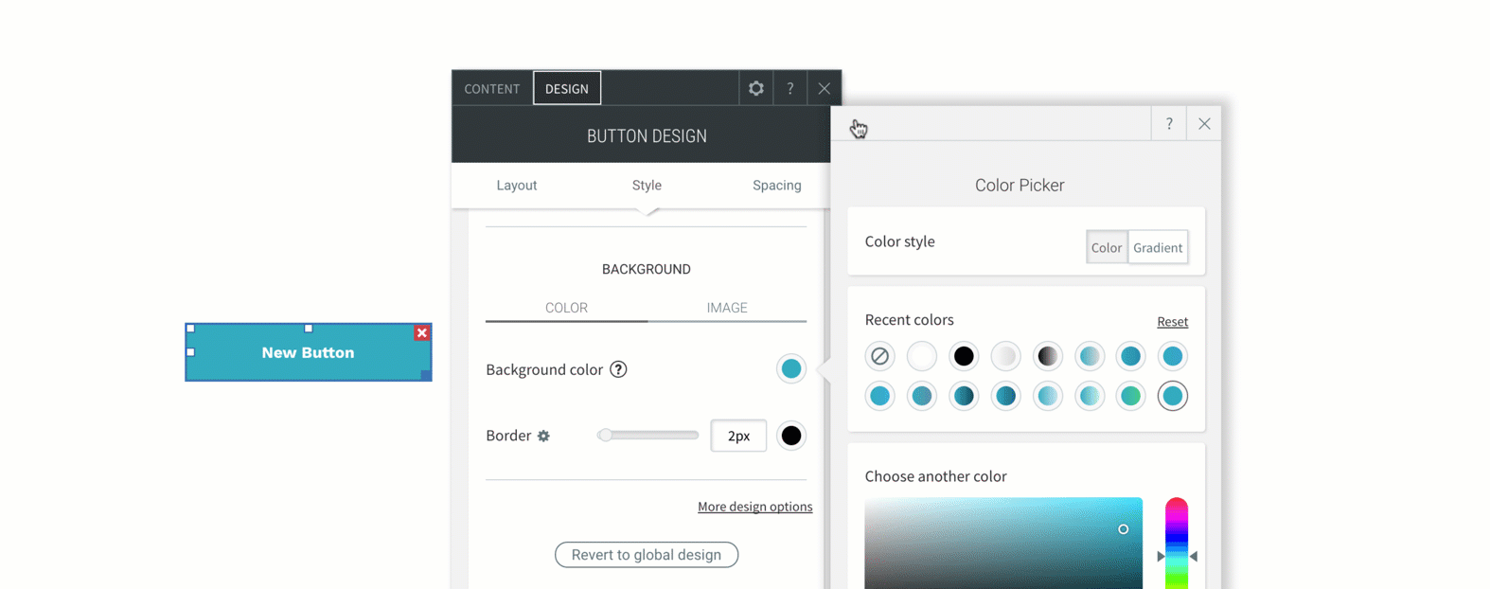
Task: Click the Border width slider handle
Action: coord(605,435)
